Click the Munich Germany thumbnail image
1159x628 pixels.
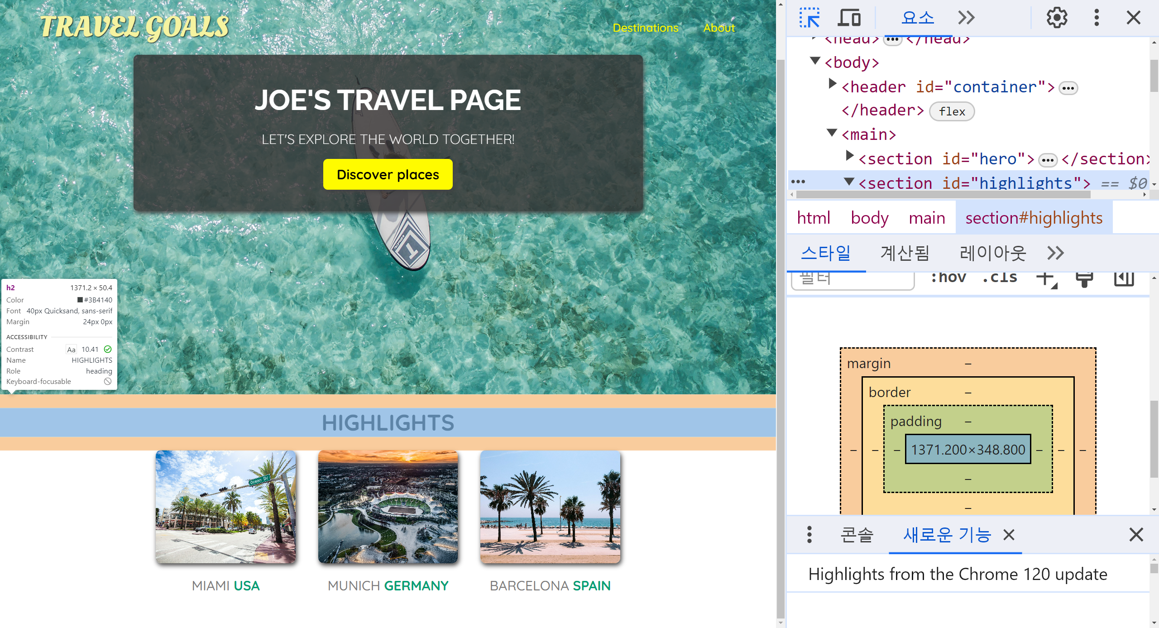click(x=388, y=507)
